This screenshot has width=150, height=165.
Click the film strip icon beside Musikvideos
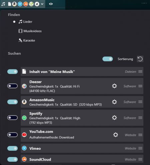20,31
